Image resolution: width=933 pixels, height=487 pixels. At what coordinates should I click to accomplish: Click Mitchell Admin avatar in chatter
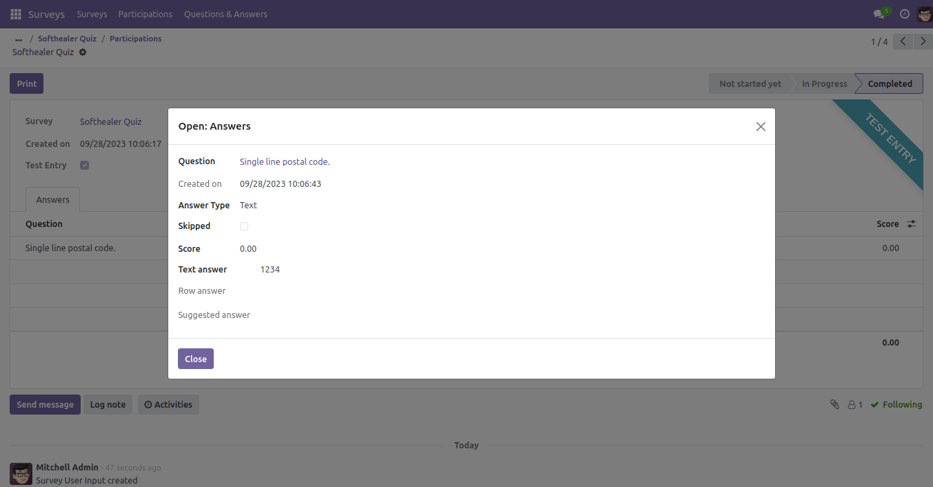(x=21, y=474)
